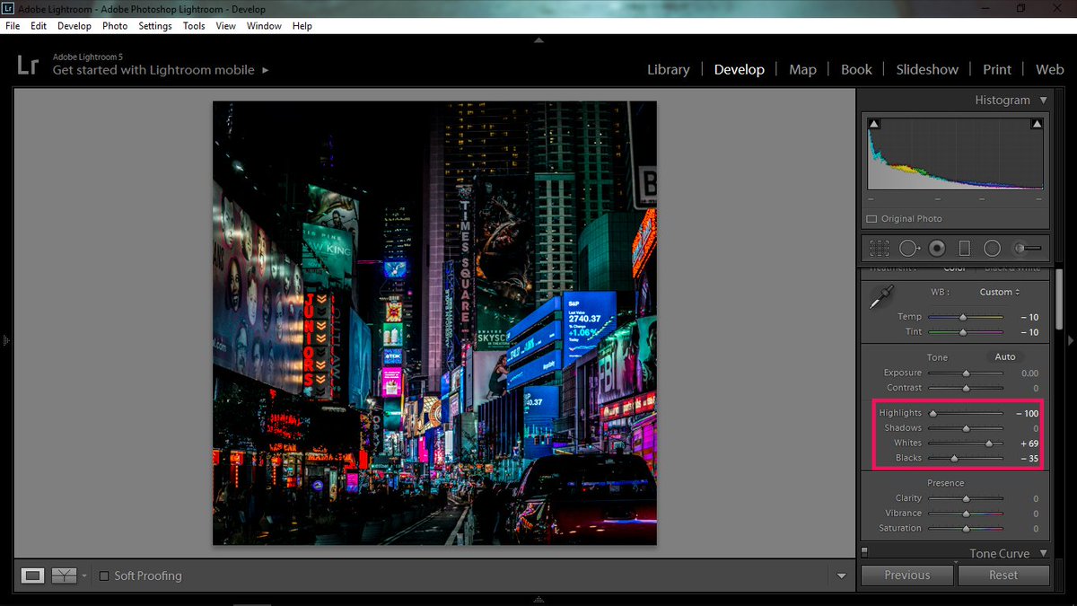1077x606 pixels.
Task: Switch to the Print module
Action: tap(997, 69)
